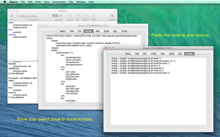Viewport: 220px width, 137px height.
Task: Select SQL tab in HTML result window
Action: (115, 31)
